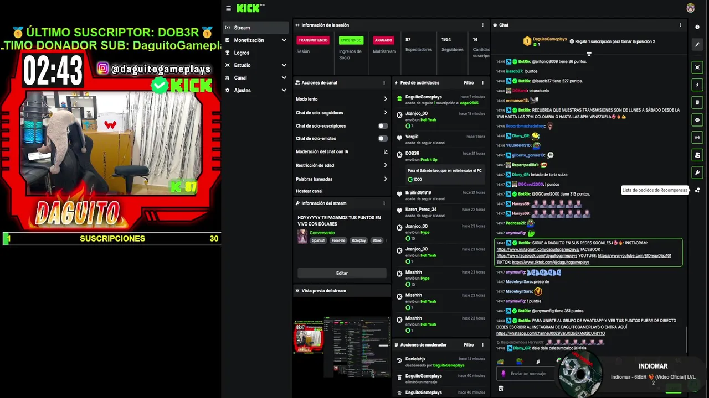
Task: Click the ENCENDIDO partner income badge
Action: point(351,40)
